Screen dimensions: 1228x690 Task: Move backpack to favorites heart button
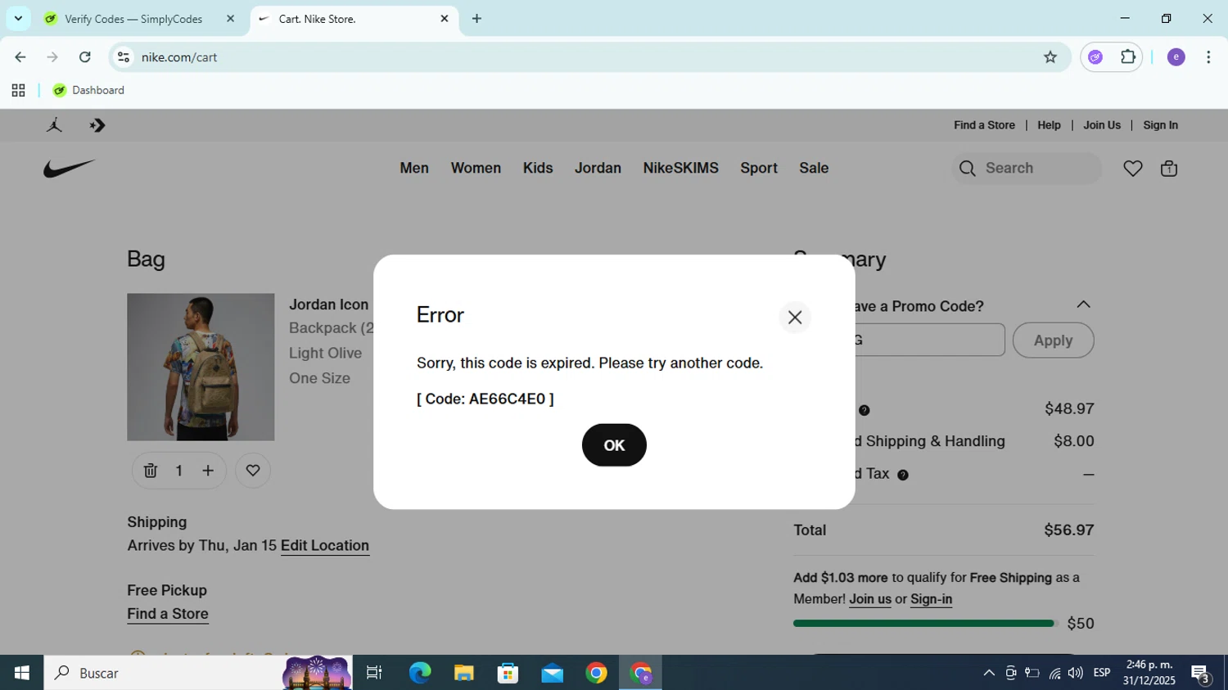pos(253,471)
